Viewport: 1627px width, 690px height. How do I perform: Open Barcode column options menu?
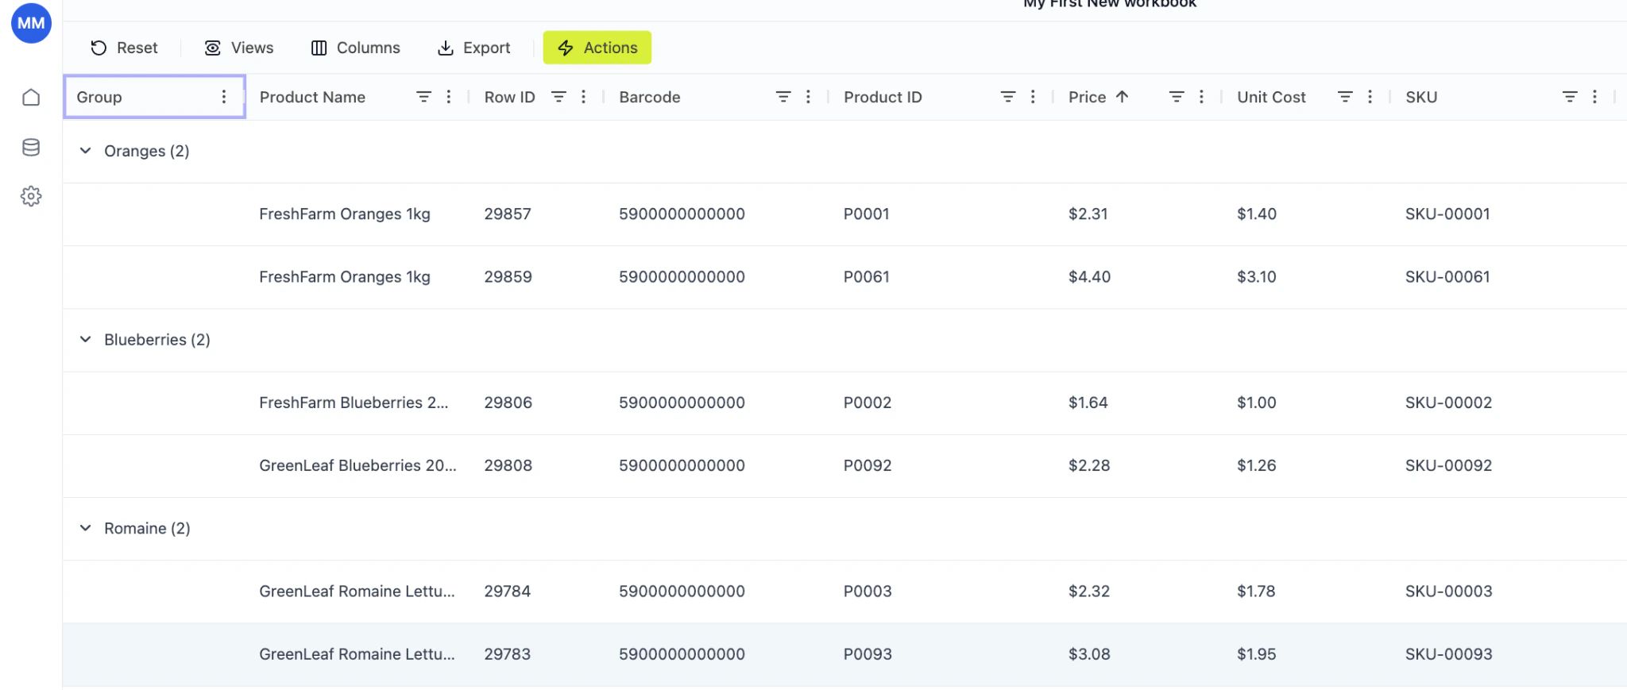808,97
